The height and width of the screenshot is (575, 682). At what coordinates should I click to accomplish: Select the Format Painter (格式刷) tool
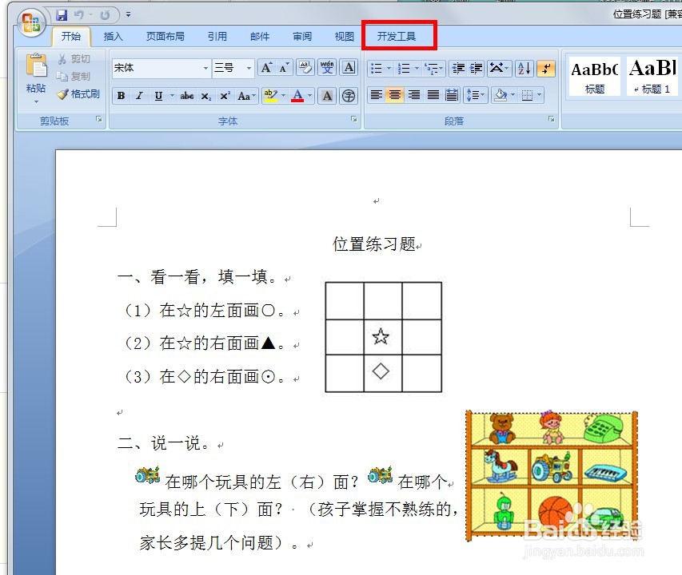[79, 93]
